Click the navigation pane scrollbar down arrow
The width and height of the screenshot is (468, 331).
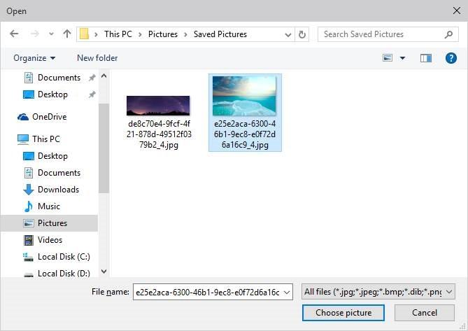[104, 272]
